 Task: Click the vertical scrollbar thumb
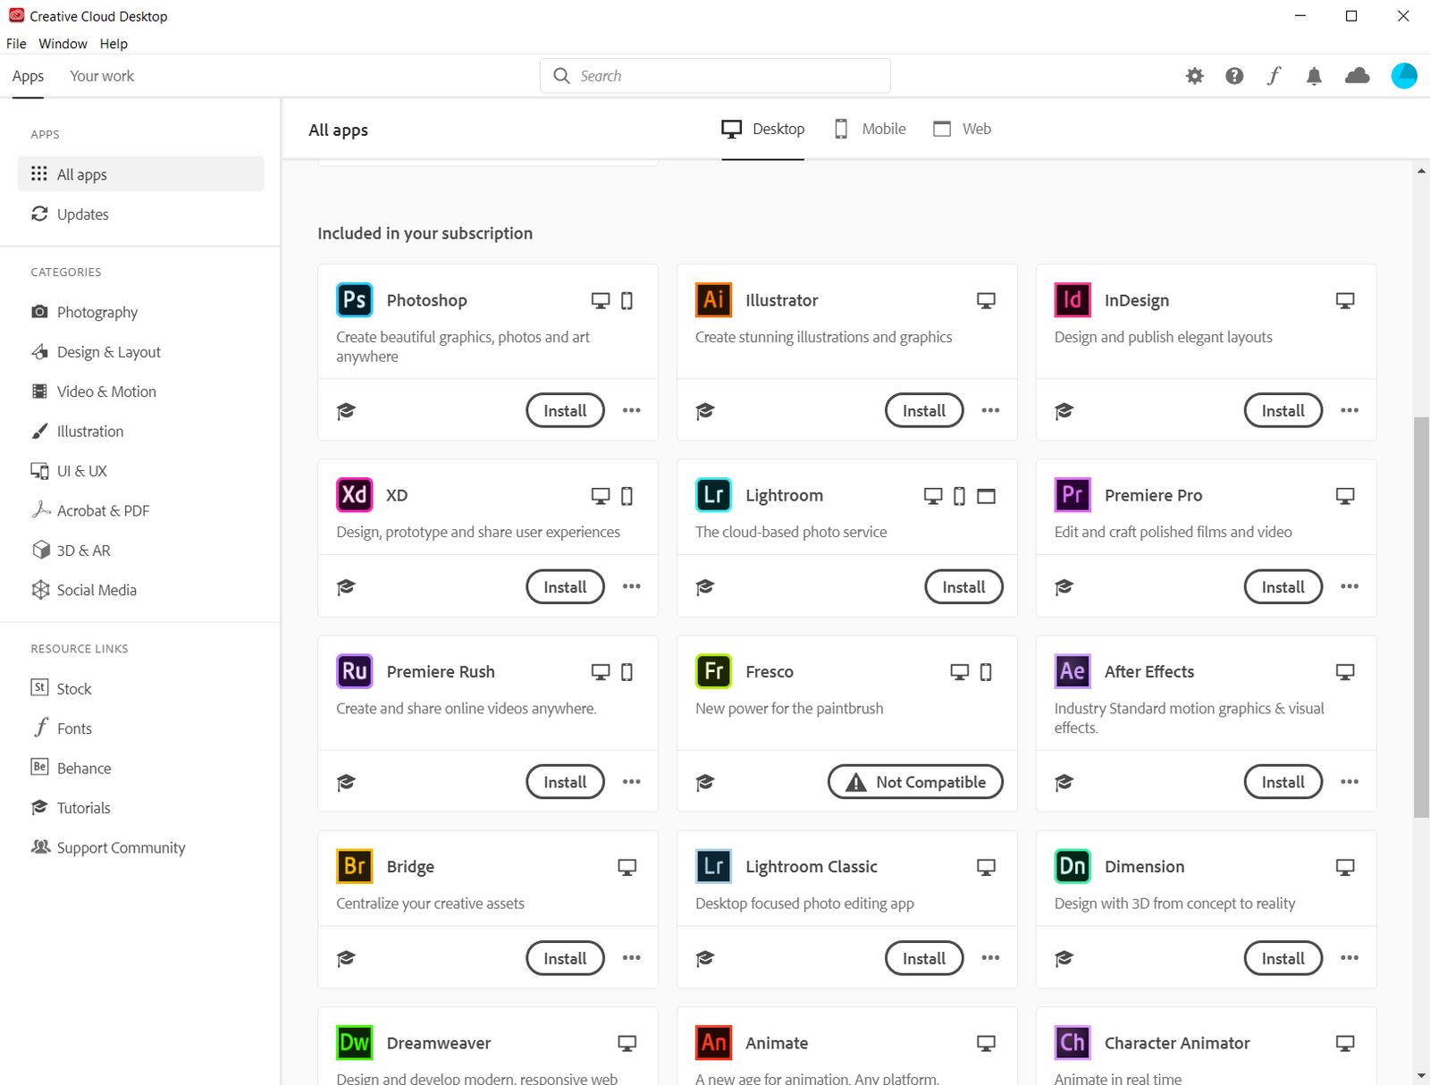[x=1420, y=617]
